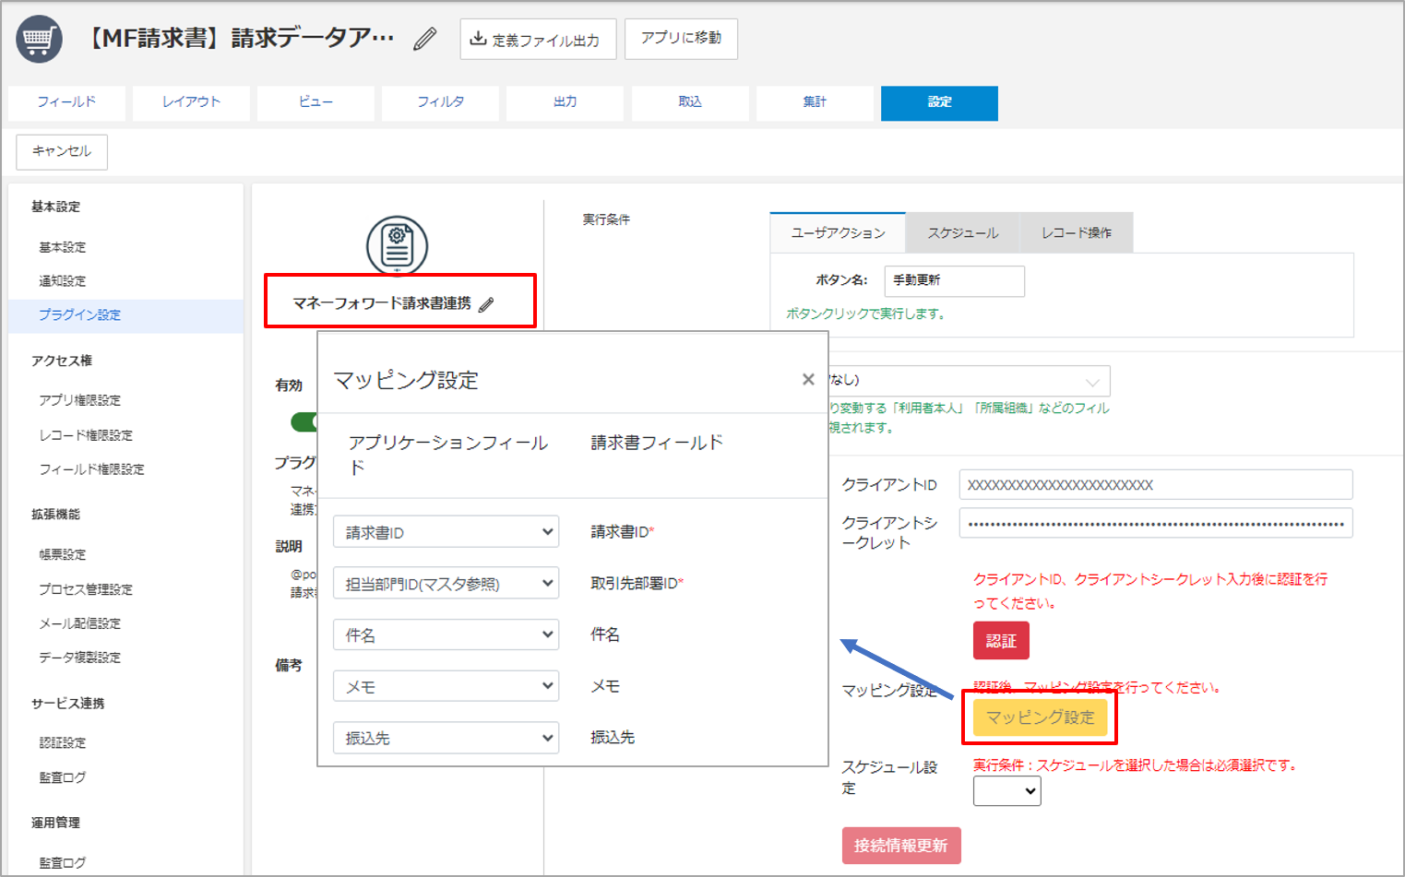
Task: Open アプリ権限設定 sidebar item
Action: [80, 400]
